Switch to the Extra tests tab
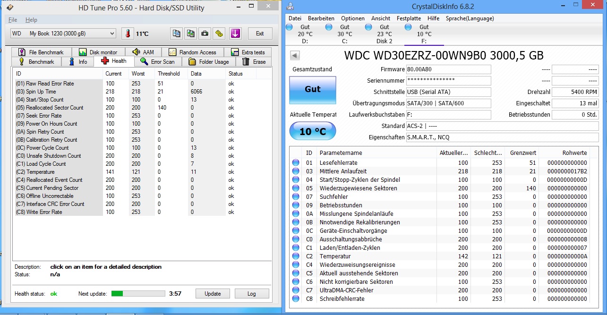This screenshot has height=315, width=607. [248, 52]
